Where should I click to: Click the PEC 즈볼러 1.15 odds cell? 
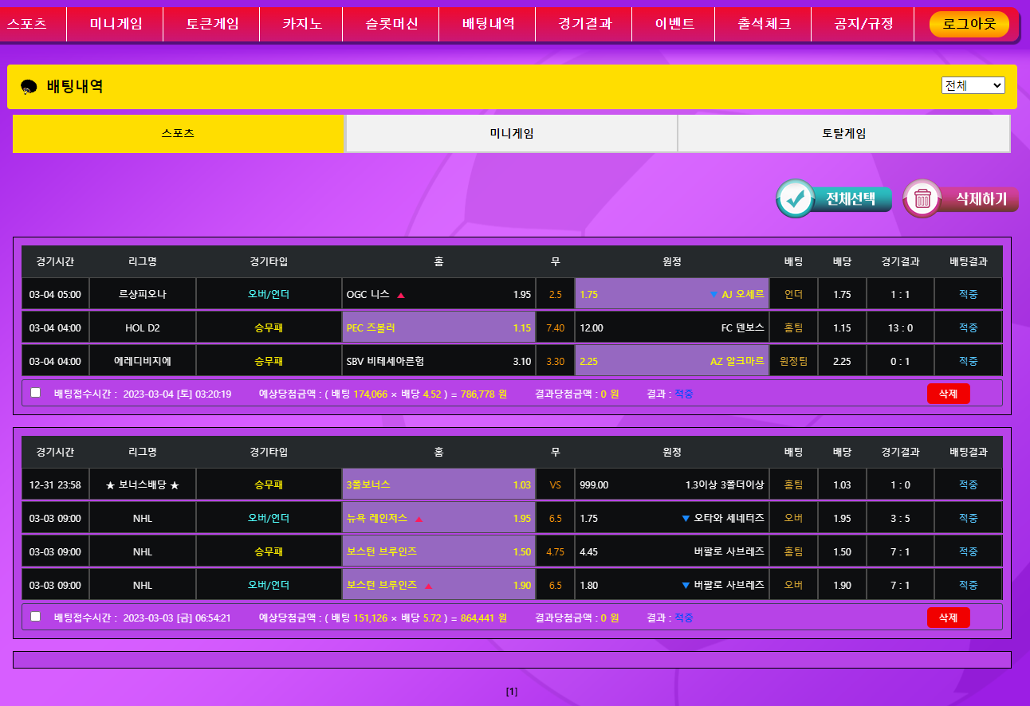[438, 328]
